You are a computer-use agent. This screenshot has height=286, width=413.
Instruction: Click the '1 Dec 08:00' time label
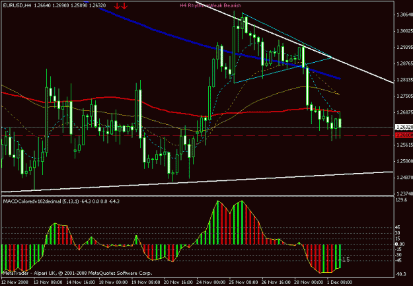point(340,282)
